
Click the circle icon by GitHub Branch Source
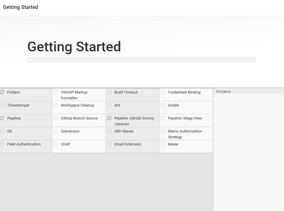pyautogui.click(x=56, y=118)
